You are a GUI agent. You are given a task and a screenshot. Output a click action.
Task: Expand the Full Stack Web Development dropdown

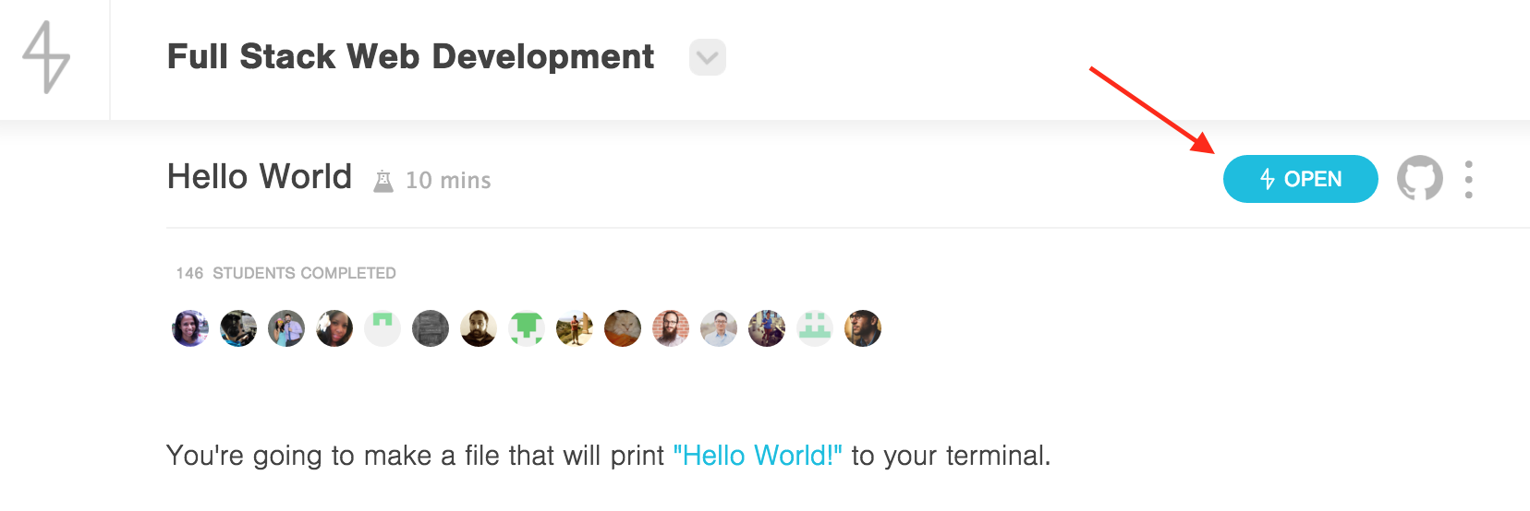tap(707, 58)
